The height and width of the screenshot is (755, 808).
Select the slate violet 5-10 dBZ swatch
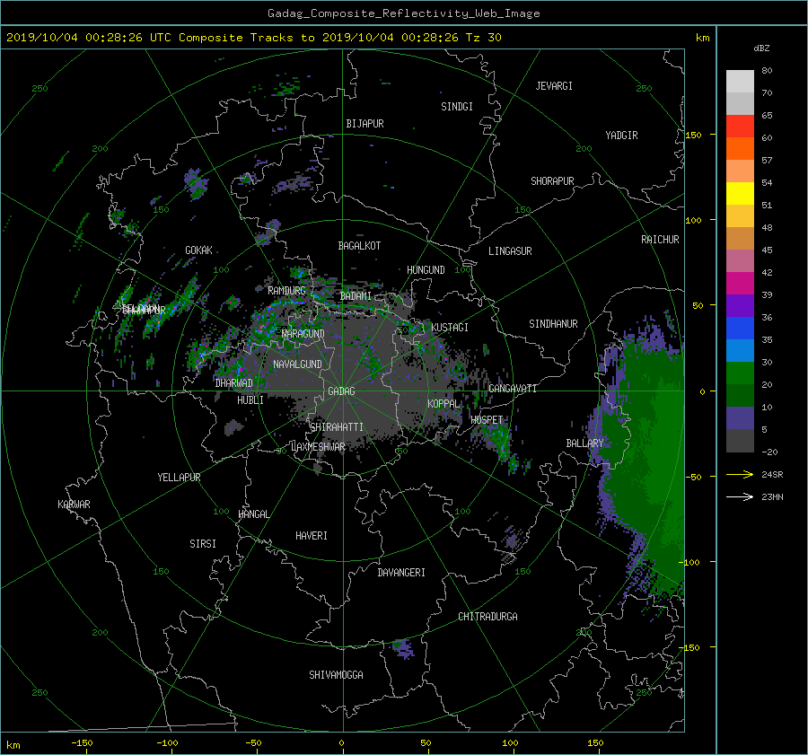740,417
